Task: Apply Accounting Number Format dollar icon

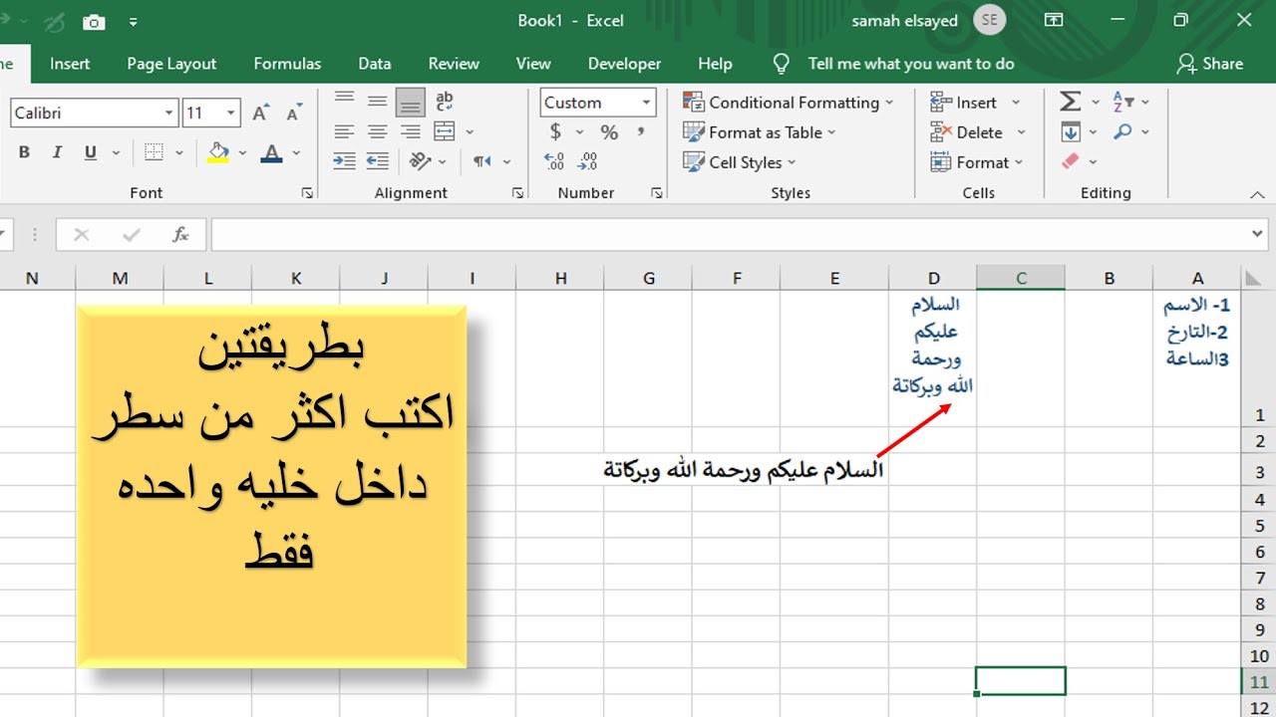Action: 555,131
